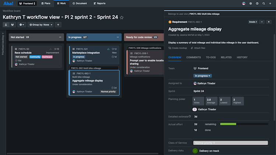Screen dimensions: 276x155
Task: Open the Plans menu
Action: 46,3
